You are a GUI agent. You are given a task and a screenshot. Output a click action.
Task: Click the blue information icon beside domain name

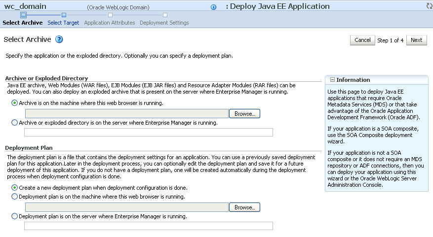pos(213,7)
